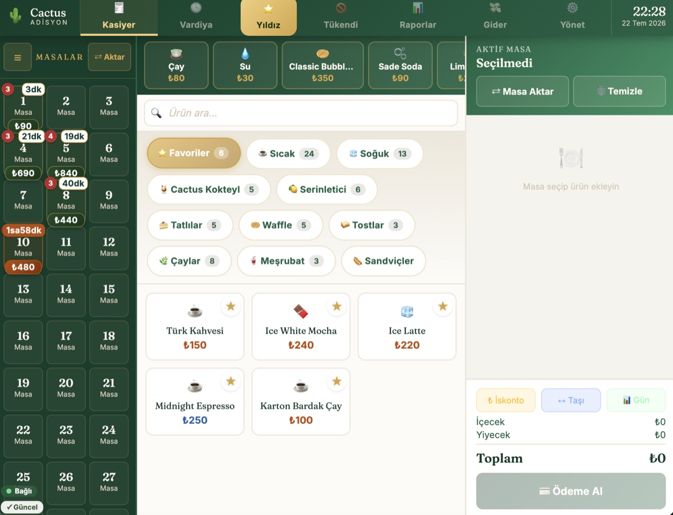Switch to the Kasiyer tab
The height and width of the screenshot is (515, 673).
119,18
